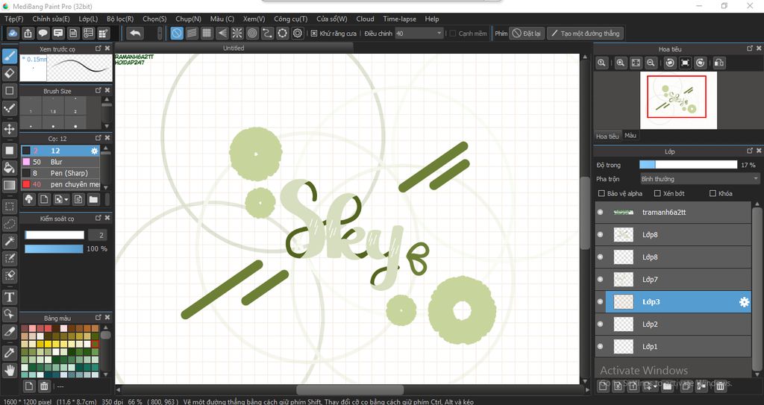Select the Text tool
764x405 pixels.
coord(9,297)
